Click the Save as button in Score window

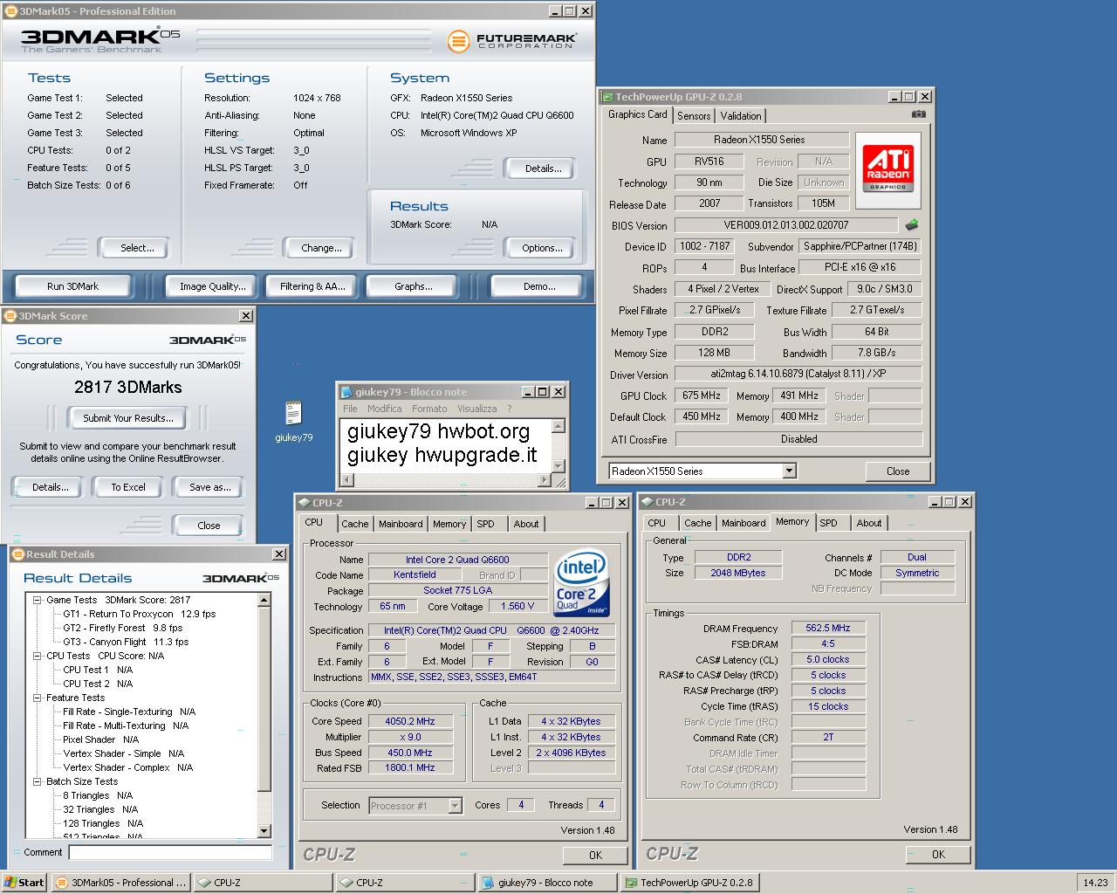(209, 487)
